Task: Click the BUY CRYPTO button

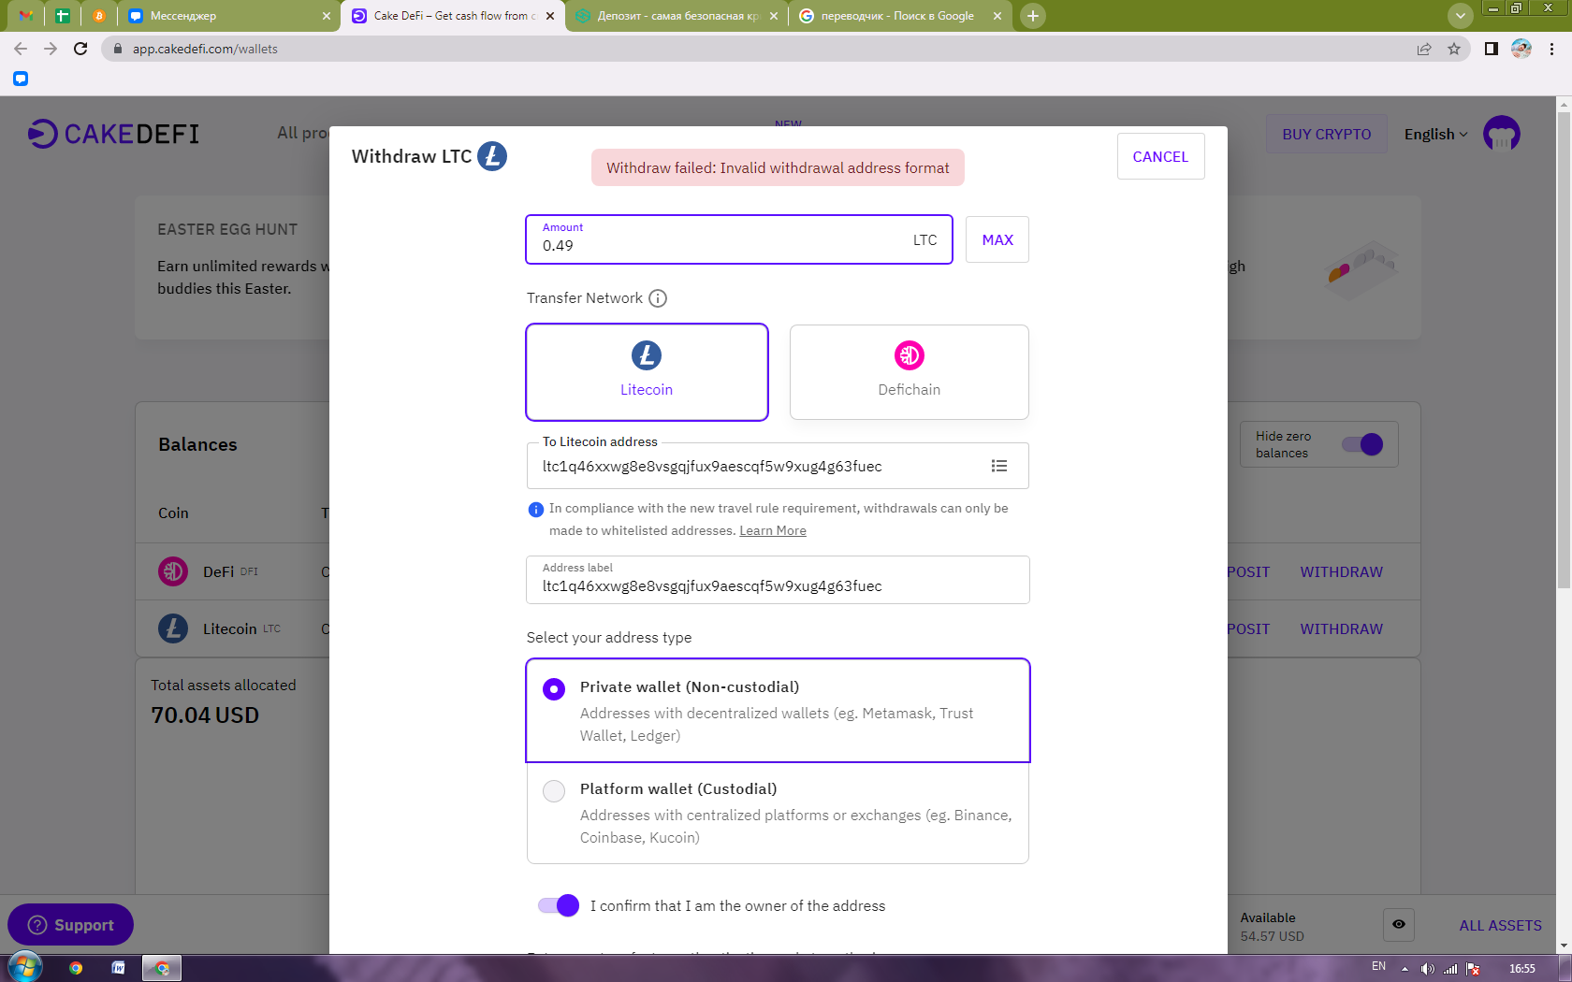Action: click(1327, 134)
